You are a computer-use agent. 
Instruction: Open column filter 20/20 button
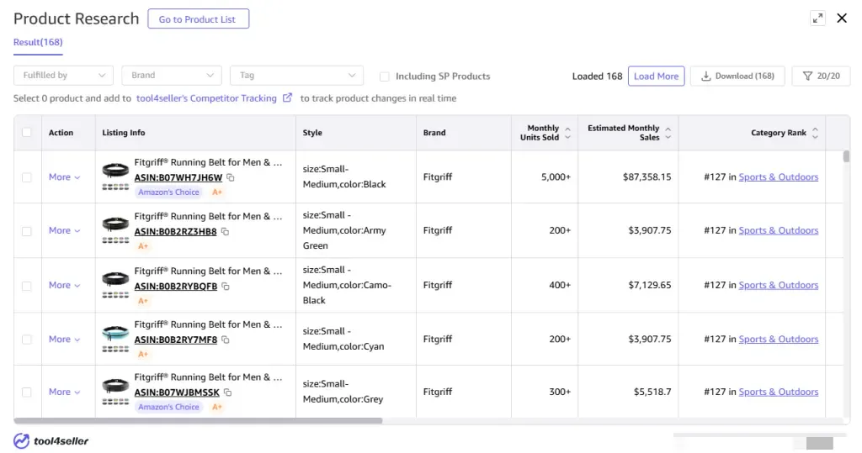[822, 76]
